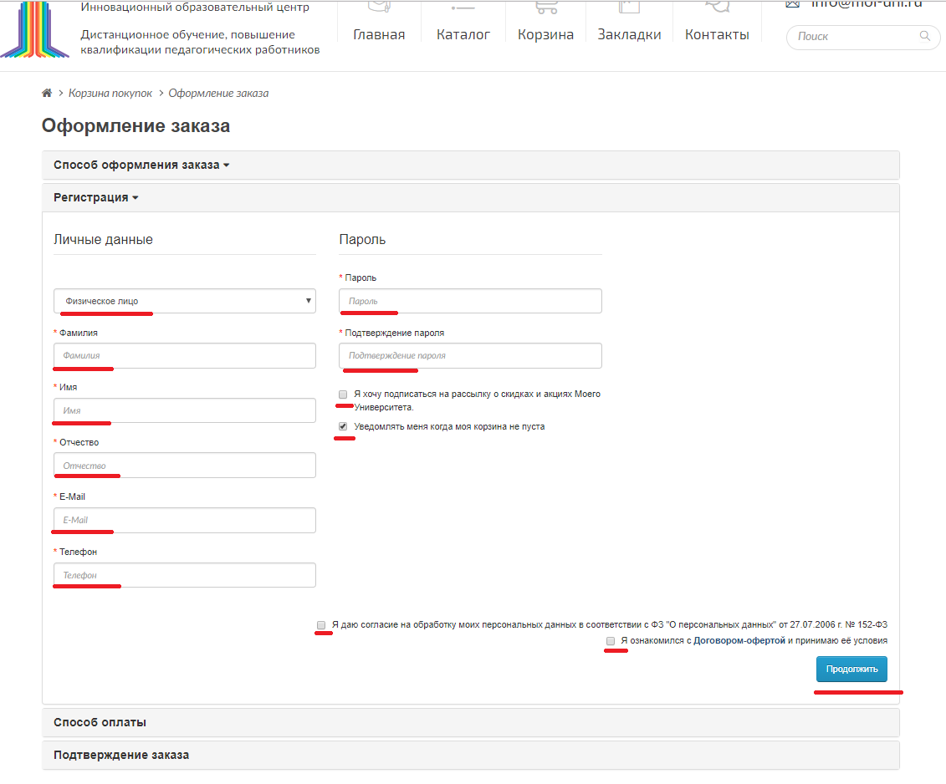Screen dimensions: 946x784
Task: Click Корзина покупок breadcrumb link
Action: (110, 93)
